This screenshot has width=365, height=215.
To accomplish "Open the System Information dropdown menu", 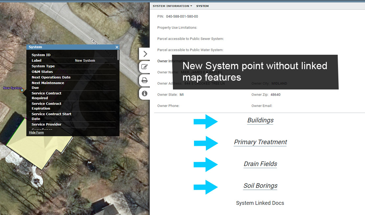I will pyautogui.click(x=173, y=6).
